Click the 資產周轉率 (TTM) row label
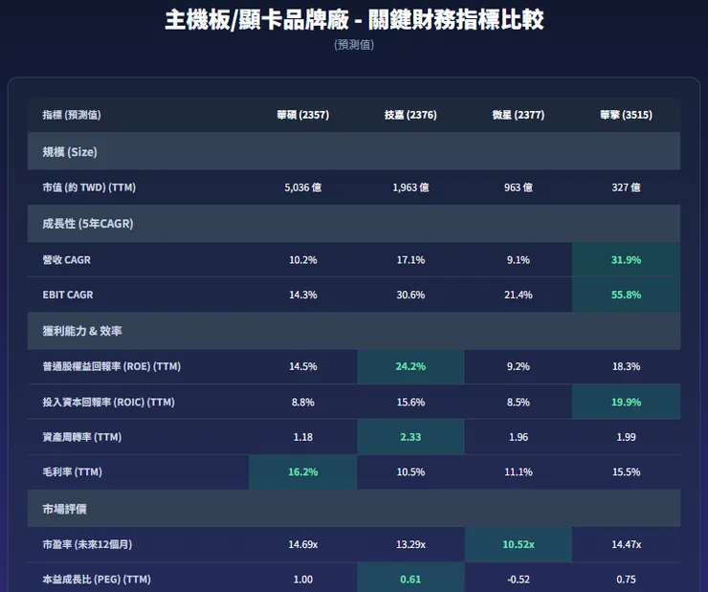The width and height of the screenshot is (708, 592). click(82, 437)
